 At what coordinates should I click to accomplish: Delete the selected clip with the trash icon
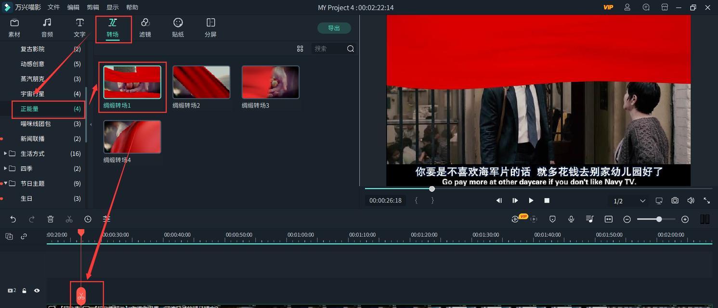[x=51, y=219]
